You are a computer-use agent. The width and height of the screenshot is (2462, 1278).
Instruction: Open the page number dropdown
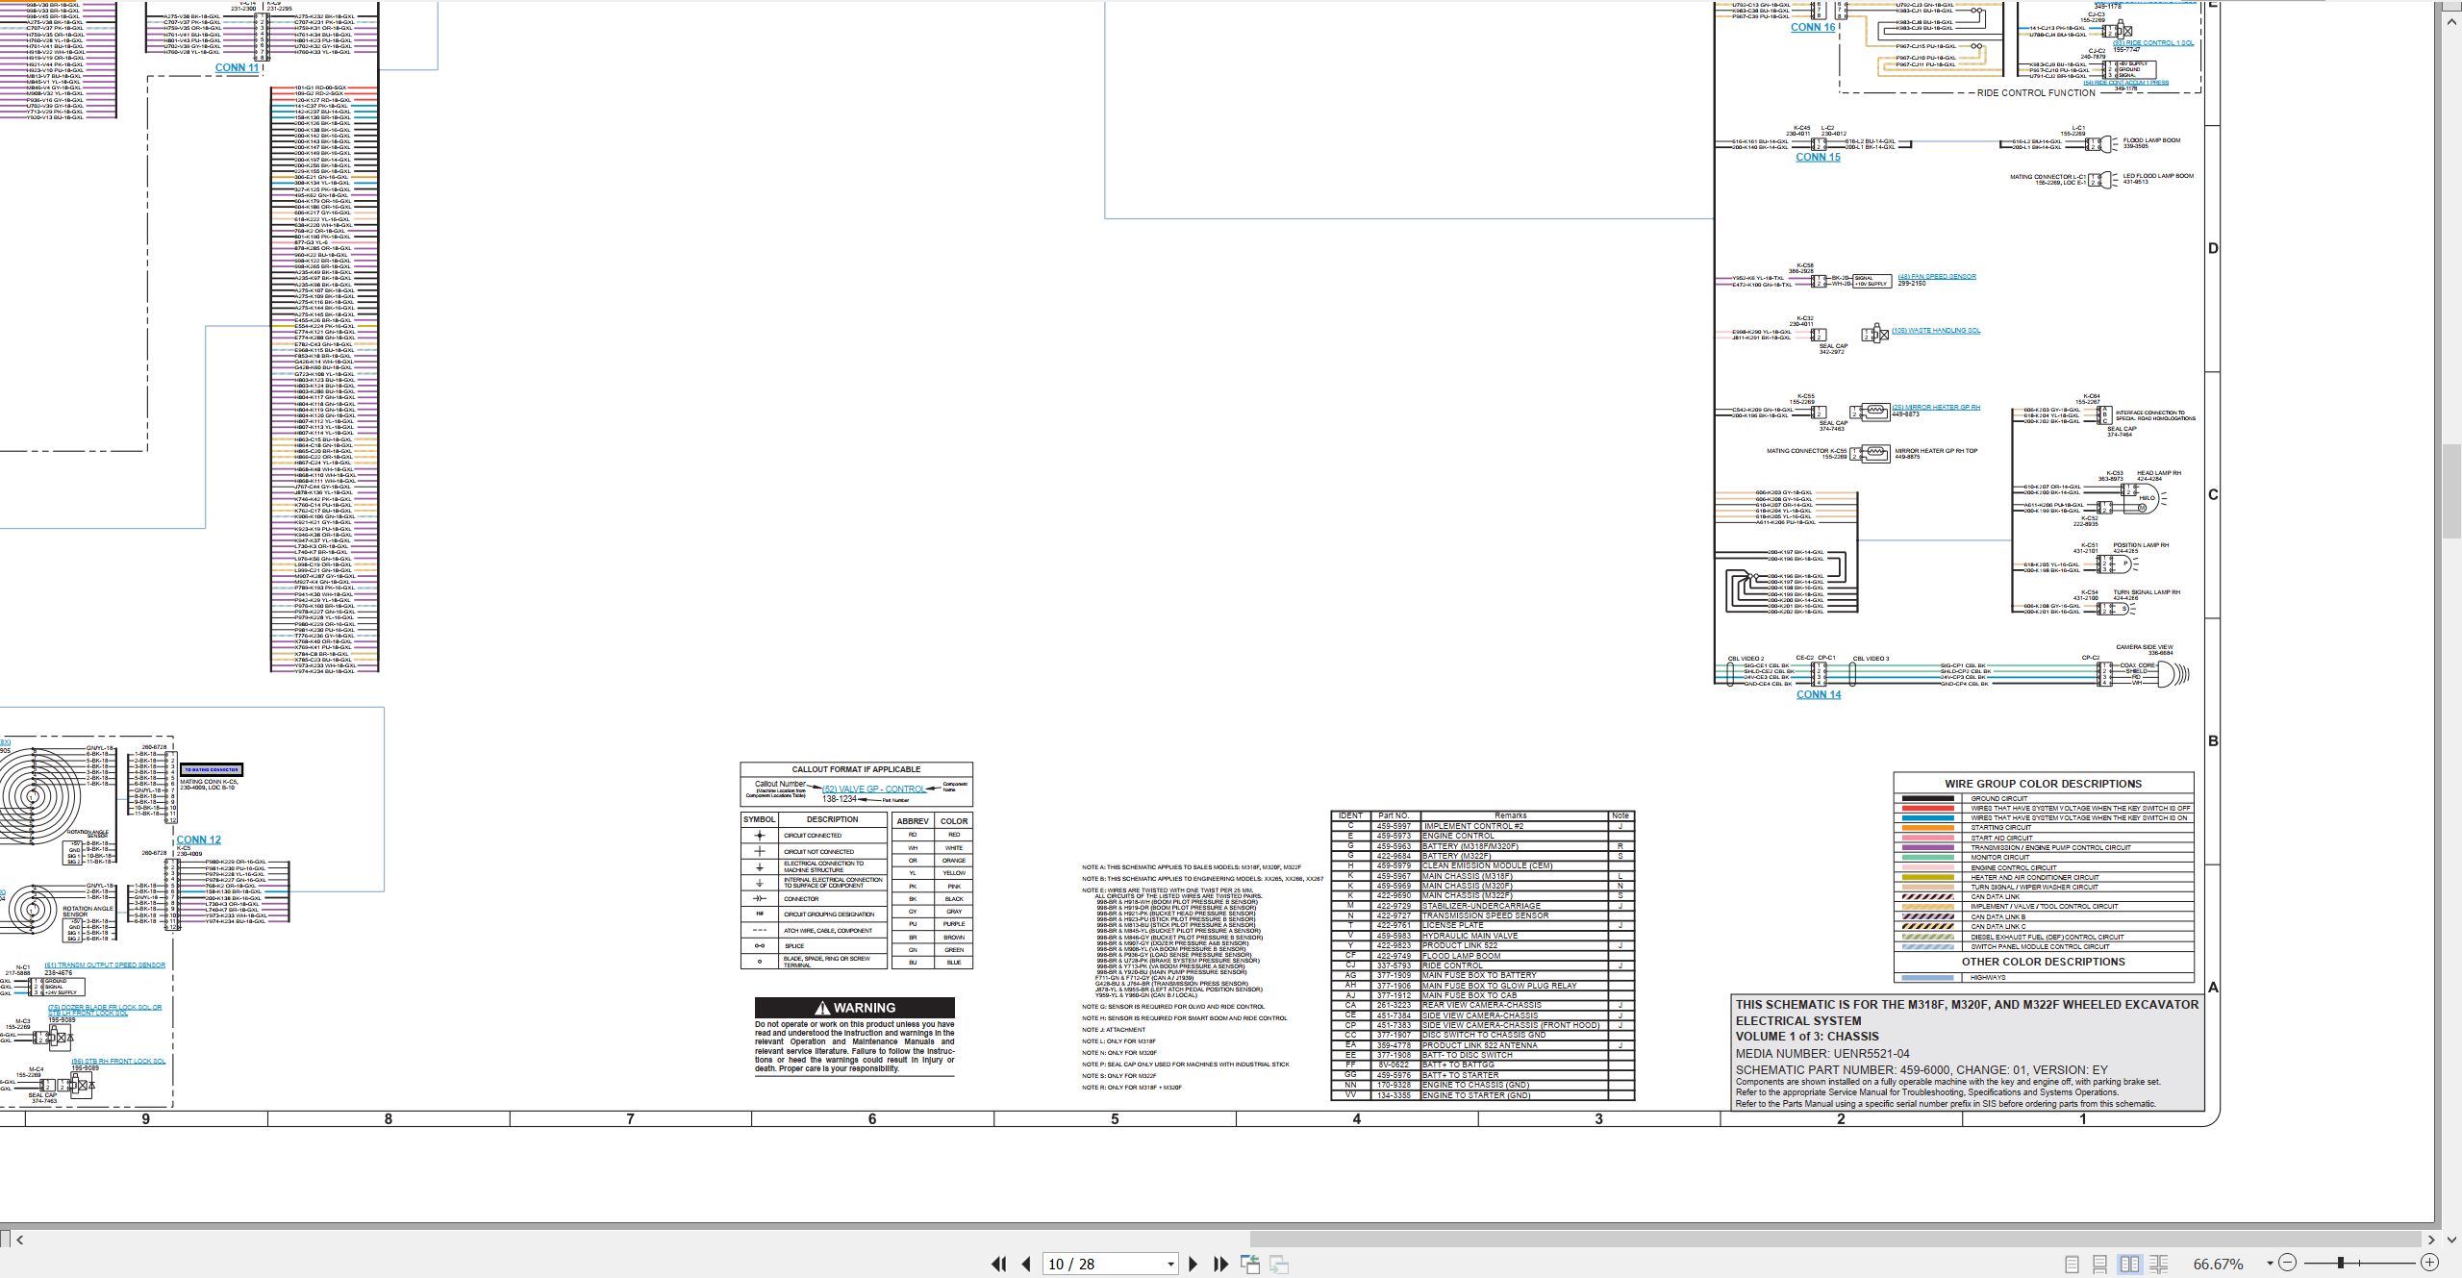pos(1170,1264)
